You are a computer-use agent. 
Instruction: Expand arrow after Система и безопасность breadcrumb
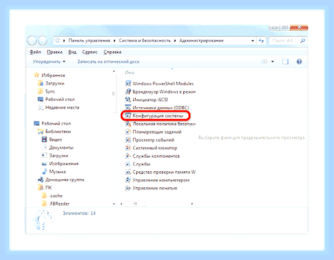point(175,40)
